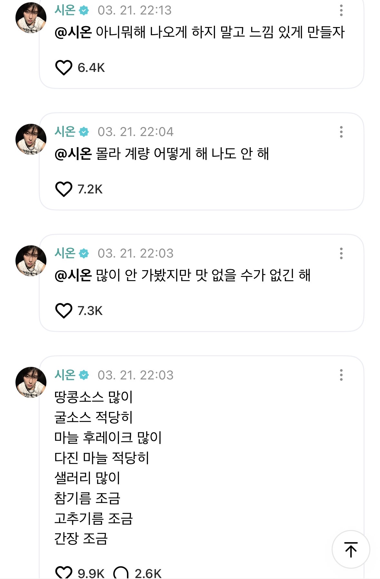Open more options for the 22:04 comment
Image resolution: width=380 pixels, height=579 pixels.
[x=341, y=132]
